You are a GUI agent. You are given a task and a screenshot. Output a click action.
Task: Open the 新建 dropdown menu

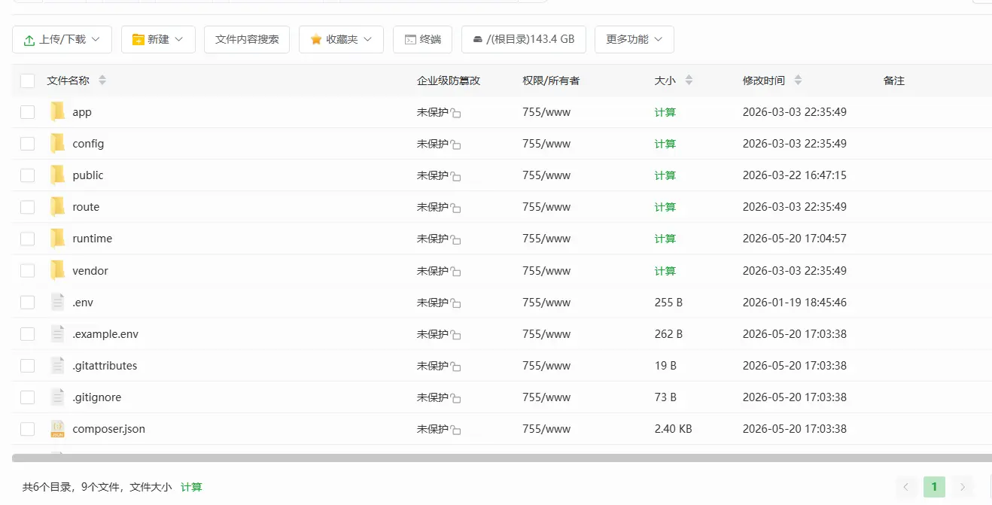(x=158, y=39)
